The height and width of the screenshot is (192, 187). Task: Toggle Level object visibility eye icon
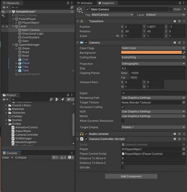pos(3,26)
